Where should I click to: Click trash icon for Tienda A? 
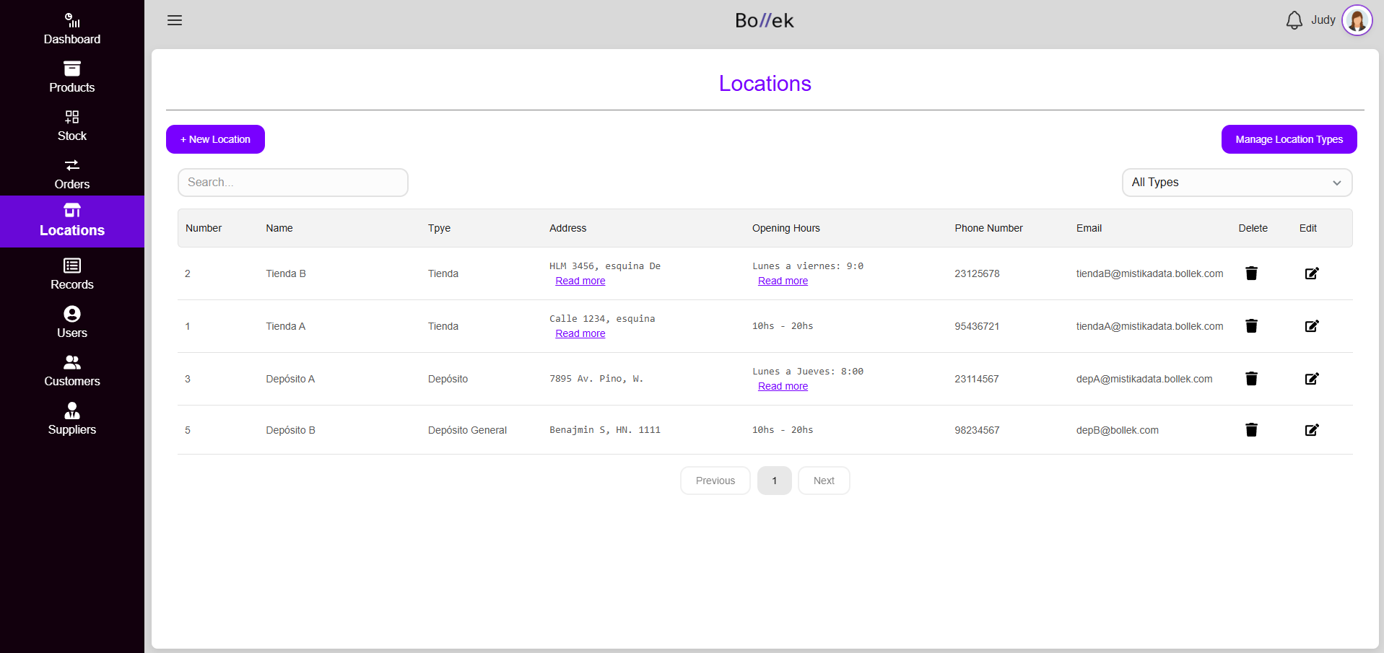coord(1251,326)
